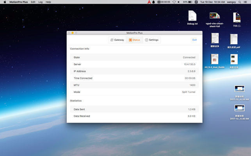Viewport: 251px width, 156px height.
Task: Open the Help menu
Action: point(48,2)
